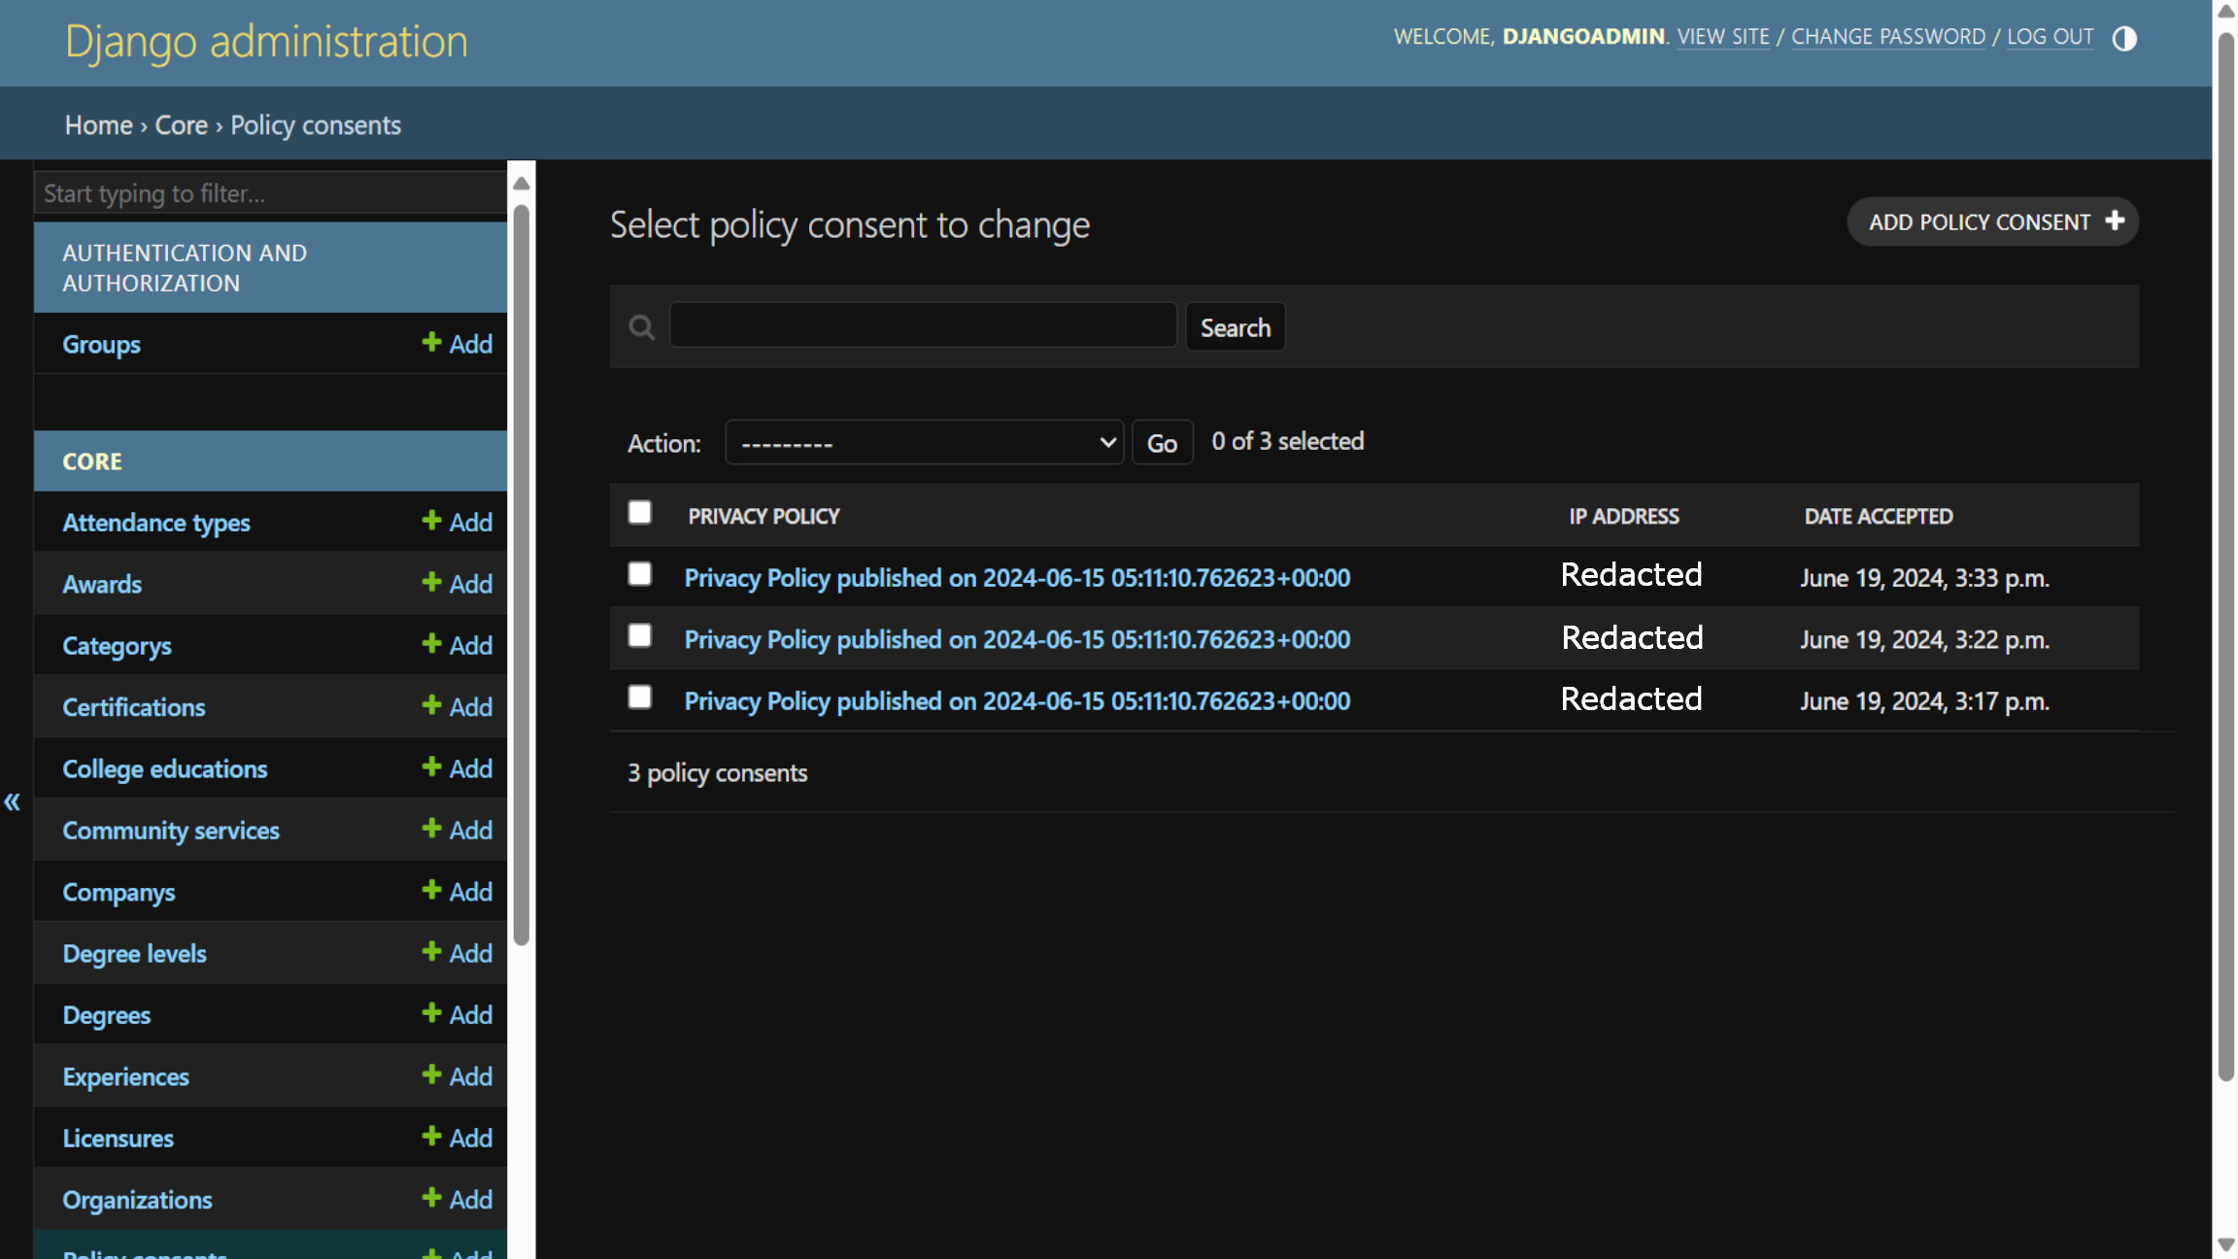Image resolution: width=2238 pixels, height=1259 pixels.
Task: Open Companys in sidebar
Action: (119, 893)
